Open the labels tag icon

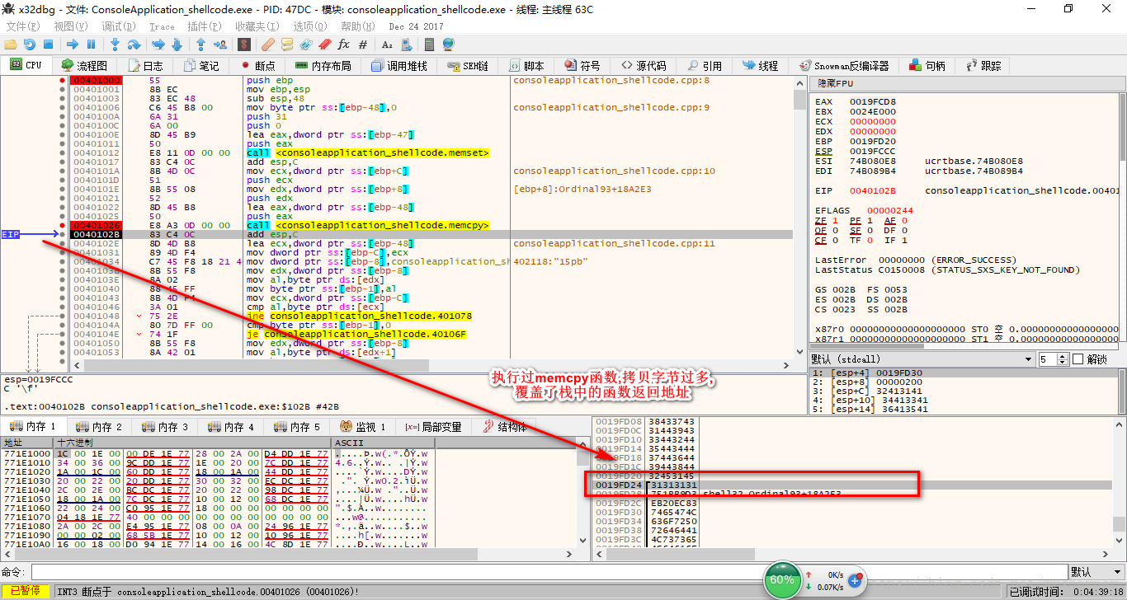coord(306,45)
